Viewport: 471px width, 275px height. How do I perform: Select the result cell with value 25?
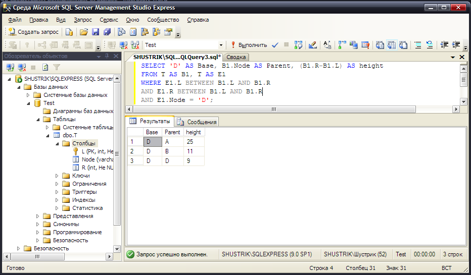tap(194, 142)
